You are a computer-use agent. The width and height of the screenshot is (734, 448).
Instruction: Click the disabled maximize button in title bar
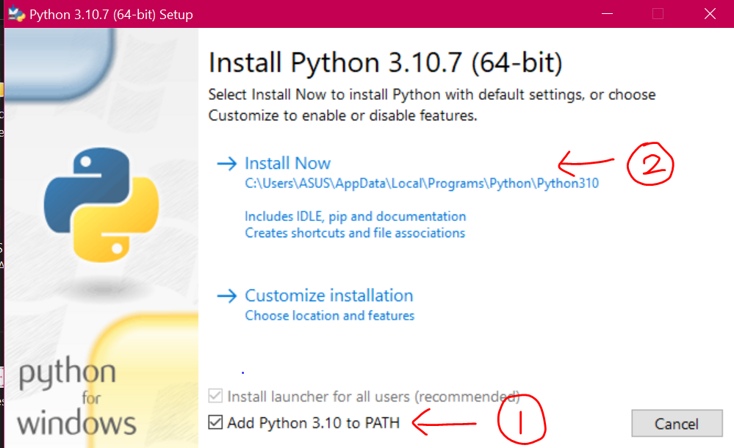click(x=658, y=14)
